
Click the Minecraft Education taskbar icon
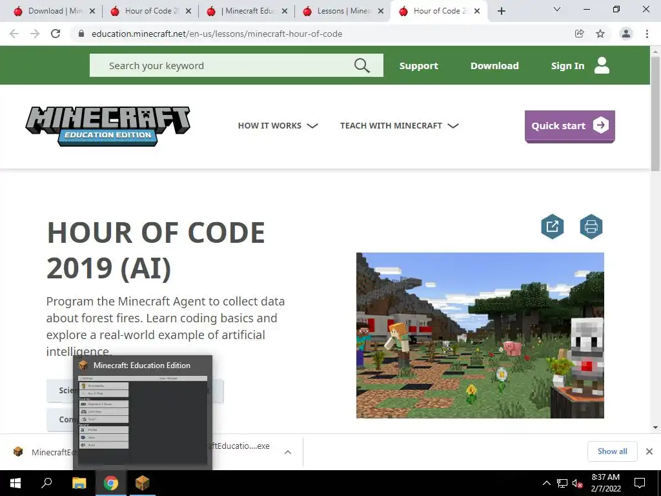142,483
